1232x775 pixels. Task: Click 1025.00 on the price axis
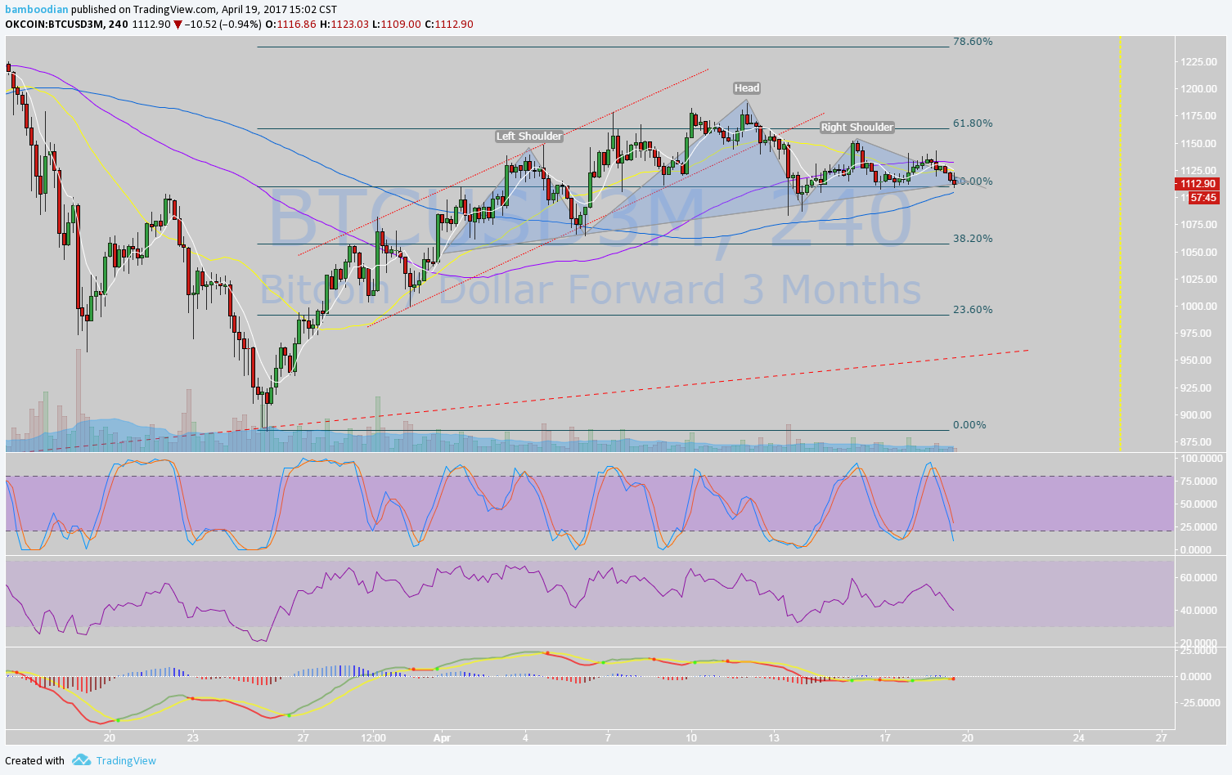point(1199,279)
